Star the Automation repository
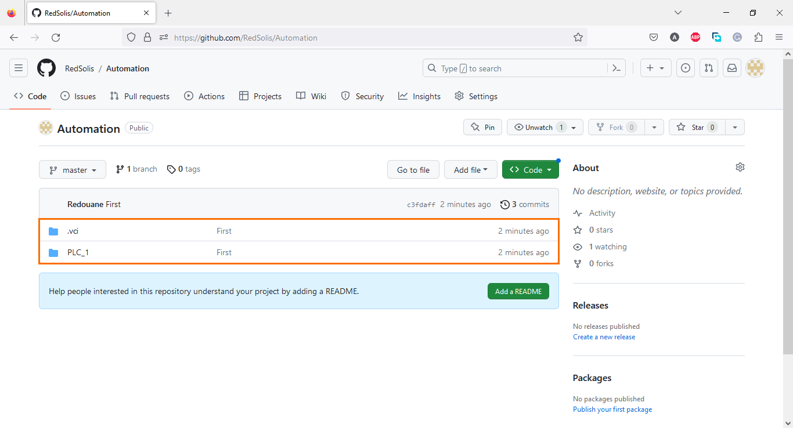Viewport: 793px width, 428px height. point(697,127)
